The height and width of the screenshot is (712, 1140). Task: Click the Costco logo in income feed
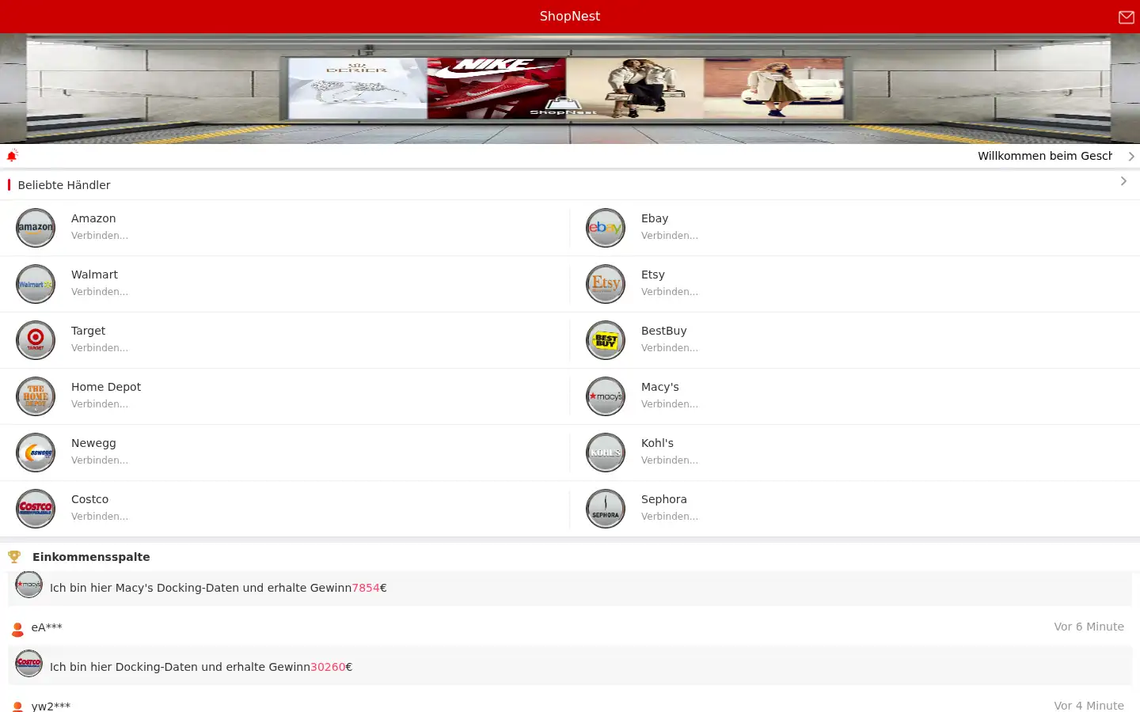point(29,664)
